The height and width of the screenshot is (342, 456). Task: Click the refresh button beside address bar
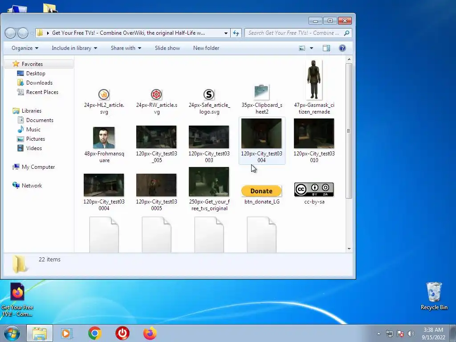(x=236, y=33)
